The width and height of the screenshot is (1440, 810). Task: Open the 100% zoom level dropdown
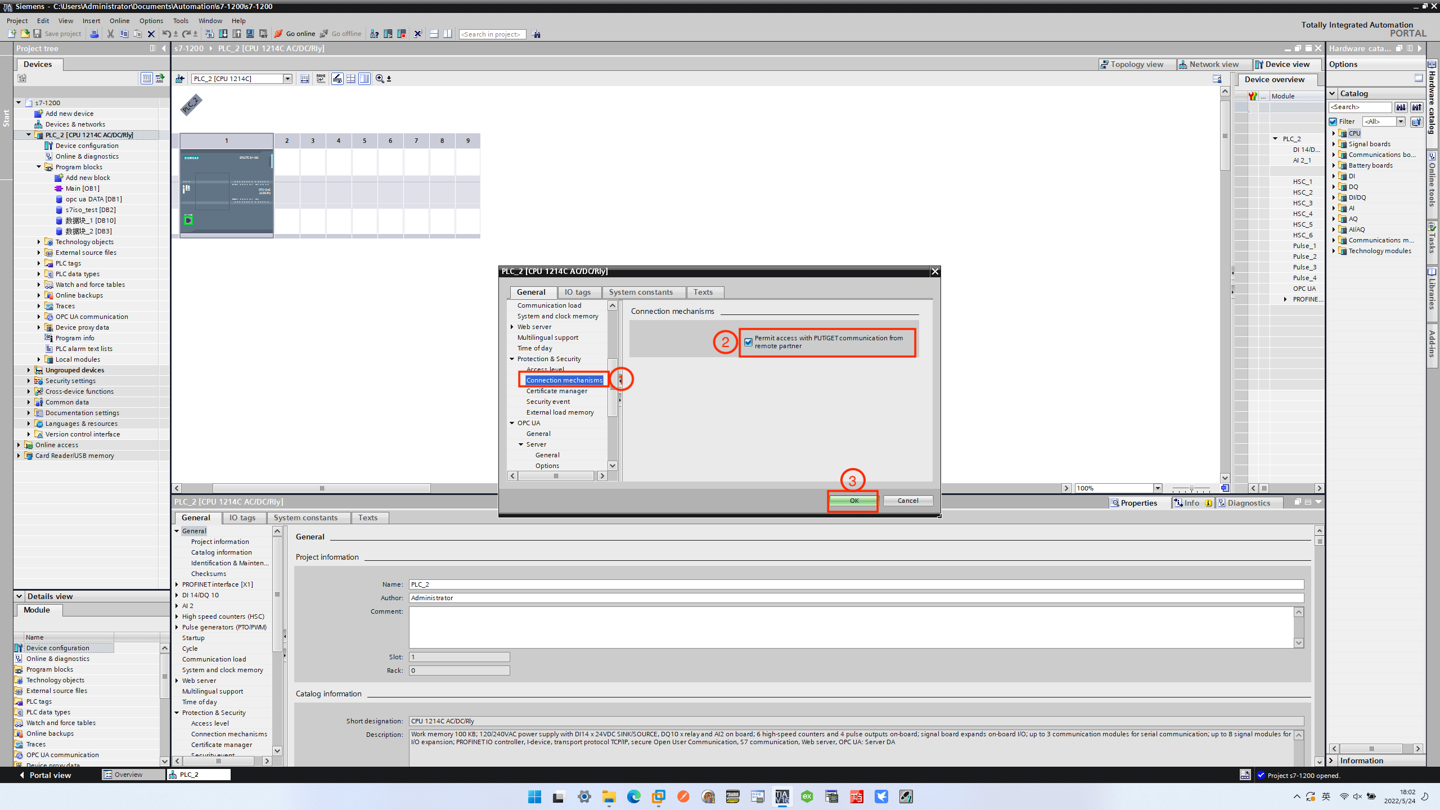(x=1158, y=488)
